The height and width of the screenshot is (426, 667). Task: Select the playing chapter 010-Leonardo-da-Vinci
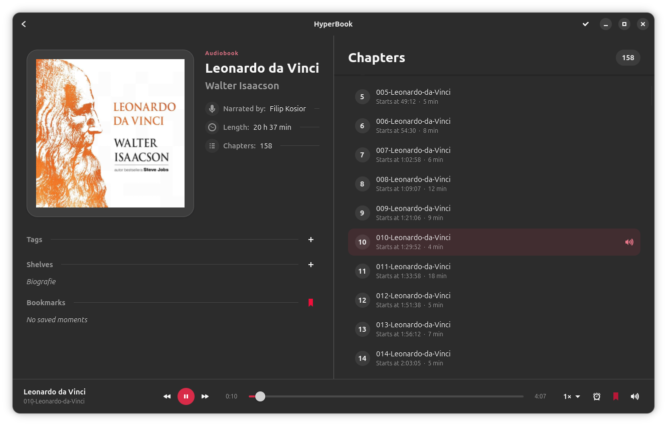tap(494, 242)
